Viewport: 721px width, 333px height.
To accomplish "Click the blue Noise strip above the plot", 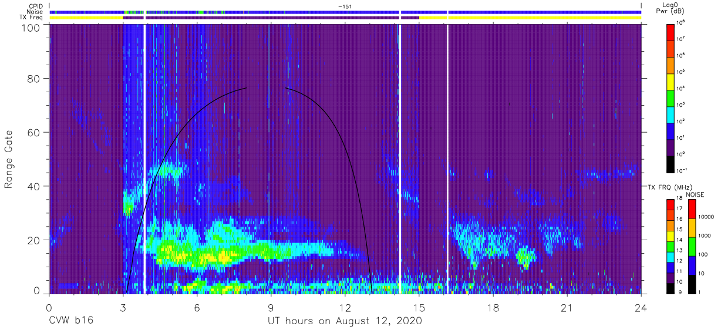I will click(x=345, y=12).
